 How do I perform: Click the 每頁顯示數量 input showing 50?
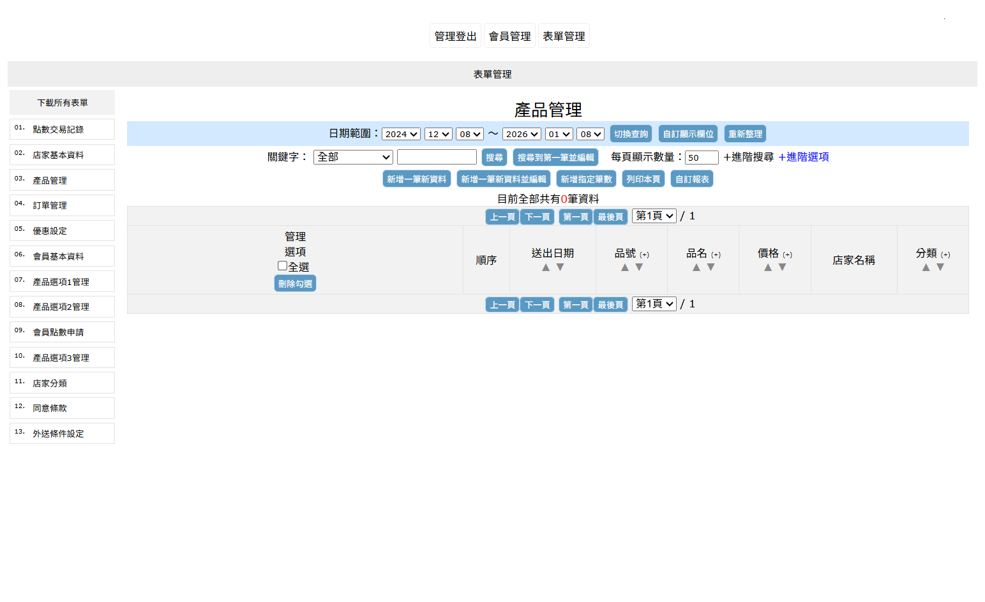pos(702,158)
